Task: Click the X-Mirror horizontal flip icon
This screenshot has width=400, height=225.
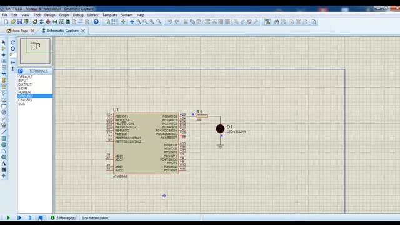Action: coord(12,62)
